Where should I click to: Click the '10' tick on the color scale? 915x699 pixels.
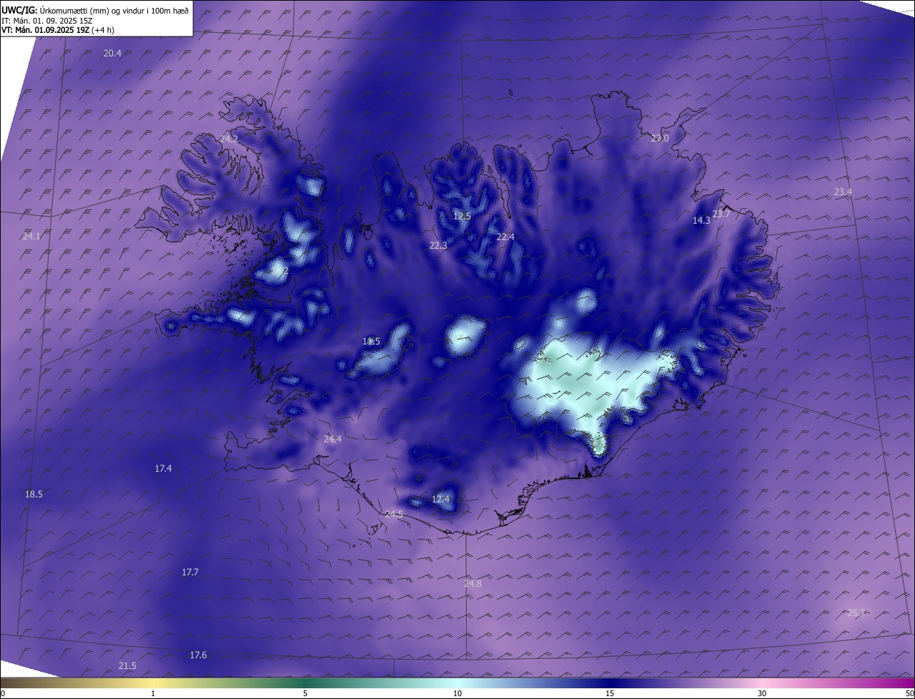coord(457,694)
